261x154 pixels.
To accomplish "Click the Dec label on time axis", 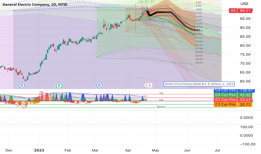I will coord(9,150).
